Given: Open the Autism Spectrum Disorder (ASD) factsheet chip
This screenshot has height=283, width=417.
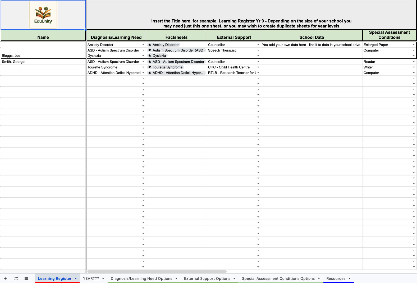Looking at the screenshot, I should [x=176, y=50].
